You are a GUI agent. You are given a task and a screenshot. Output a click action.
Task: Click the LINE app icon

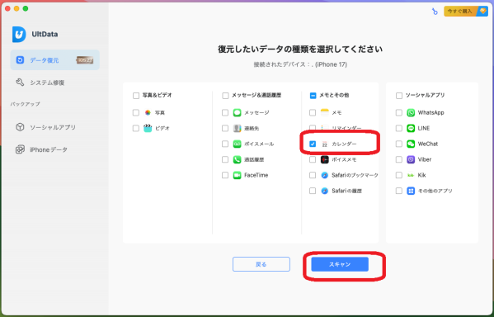[x=411, y=128]
